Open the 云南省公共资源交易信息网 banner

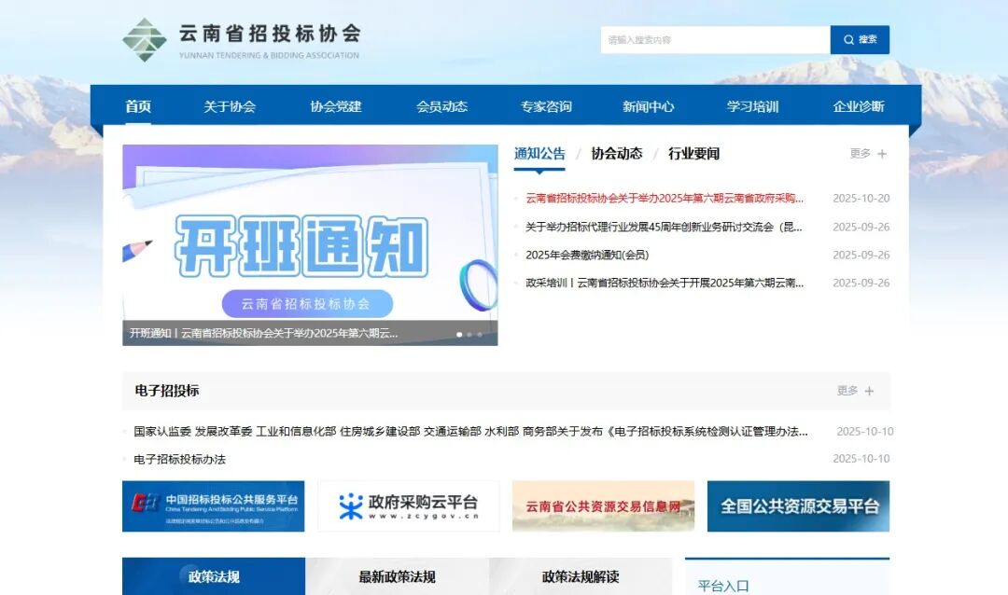coord(603,506)
